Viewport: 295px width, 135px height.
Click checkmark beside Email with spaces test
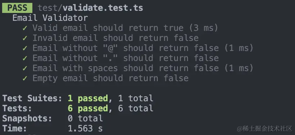tap(25, 68)
